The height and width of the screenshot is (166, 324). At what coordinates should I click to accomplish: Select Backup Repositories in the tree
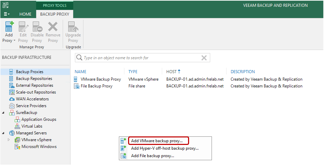click(34, 79)
